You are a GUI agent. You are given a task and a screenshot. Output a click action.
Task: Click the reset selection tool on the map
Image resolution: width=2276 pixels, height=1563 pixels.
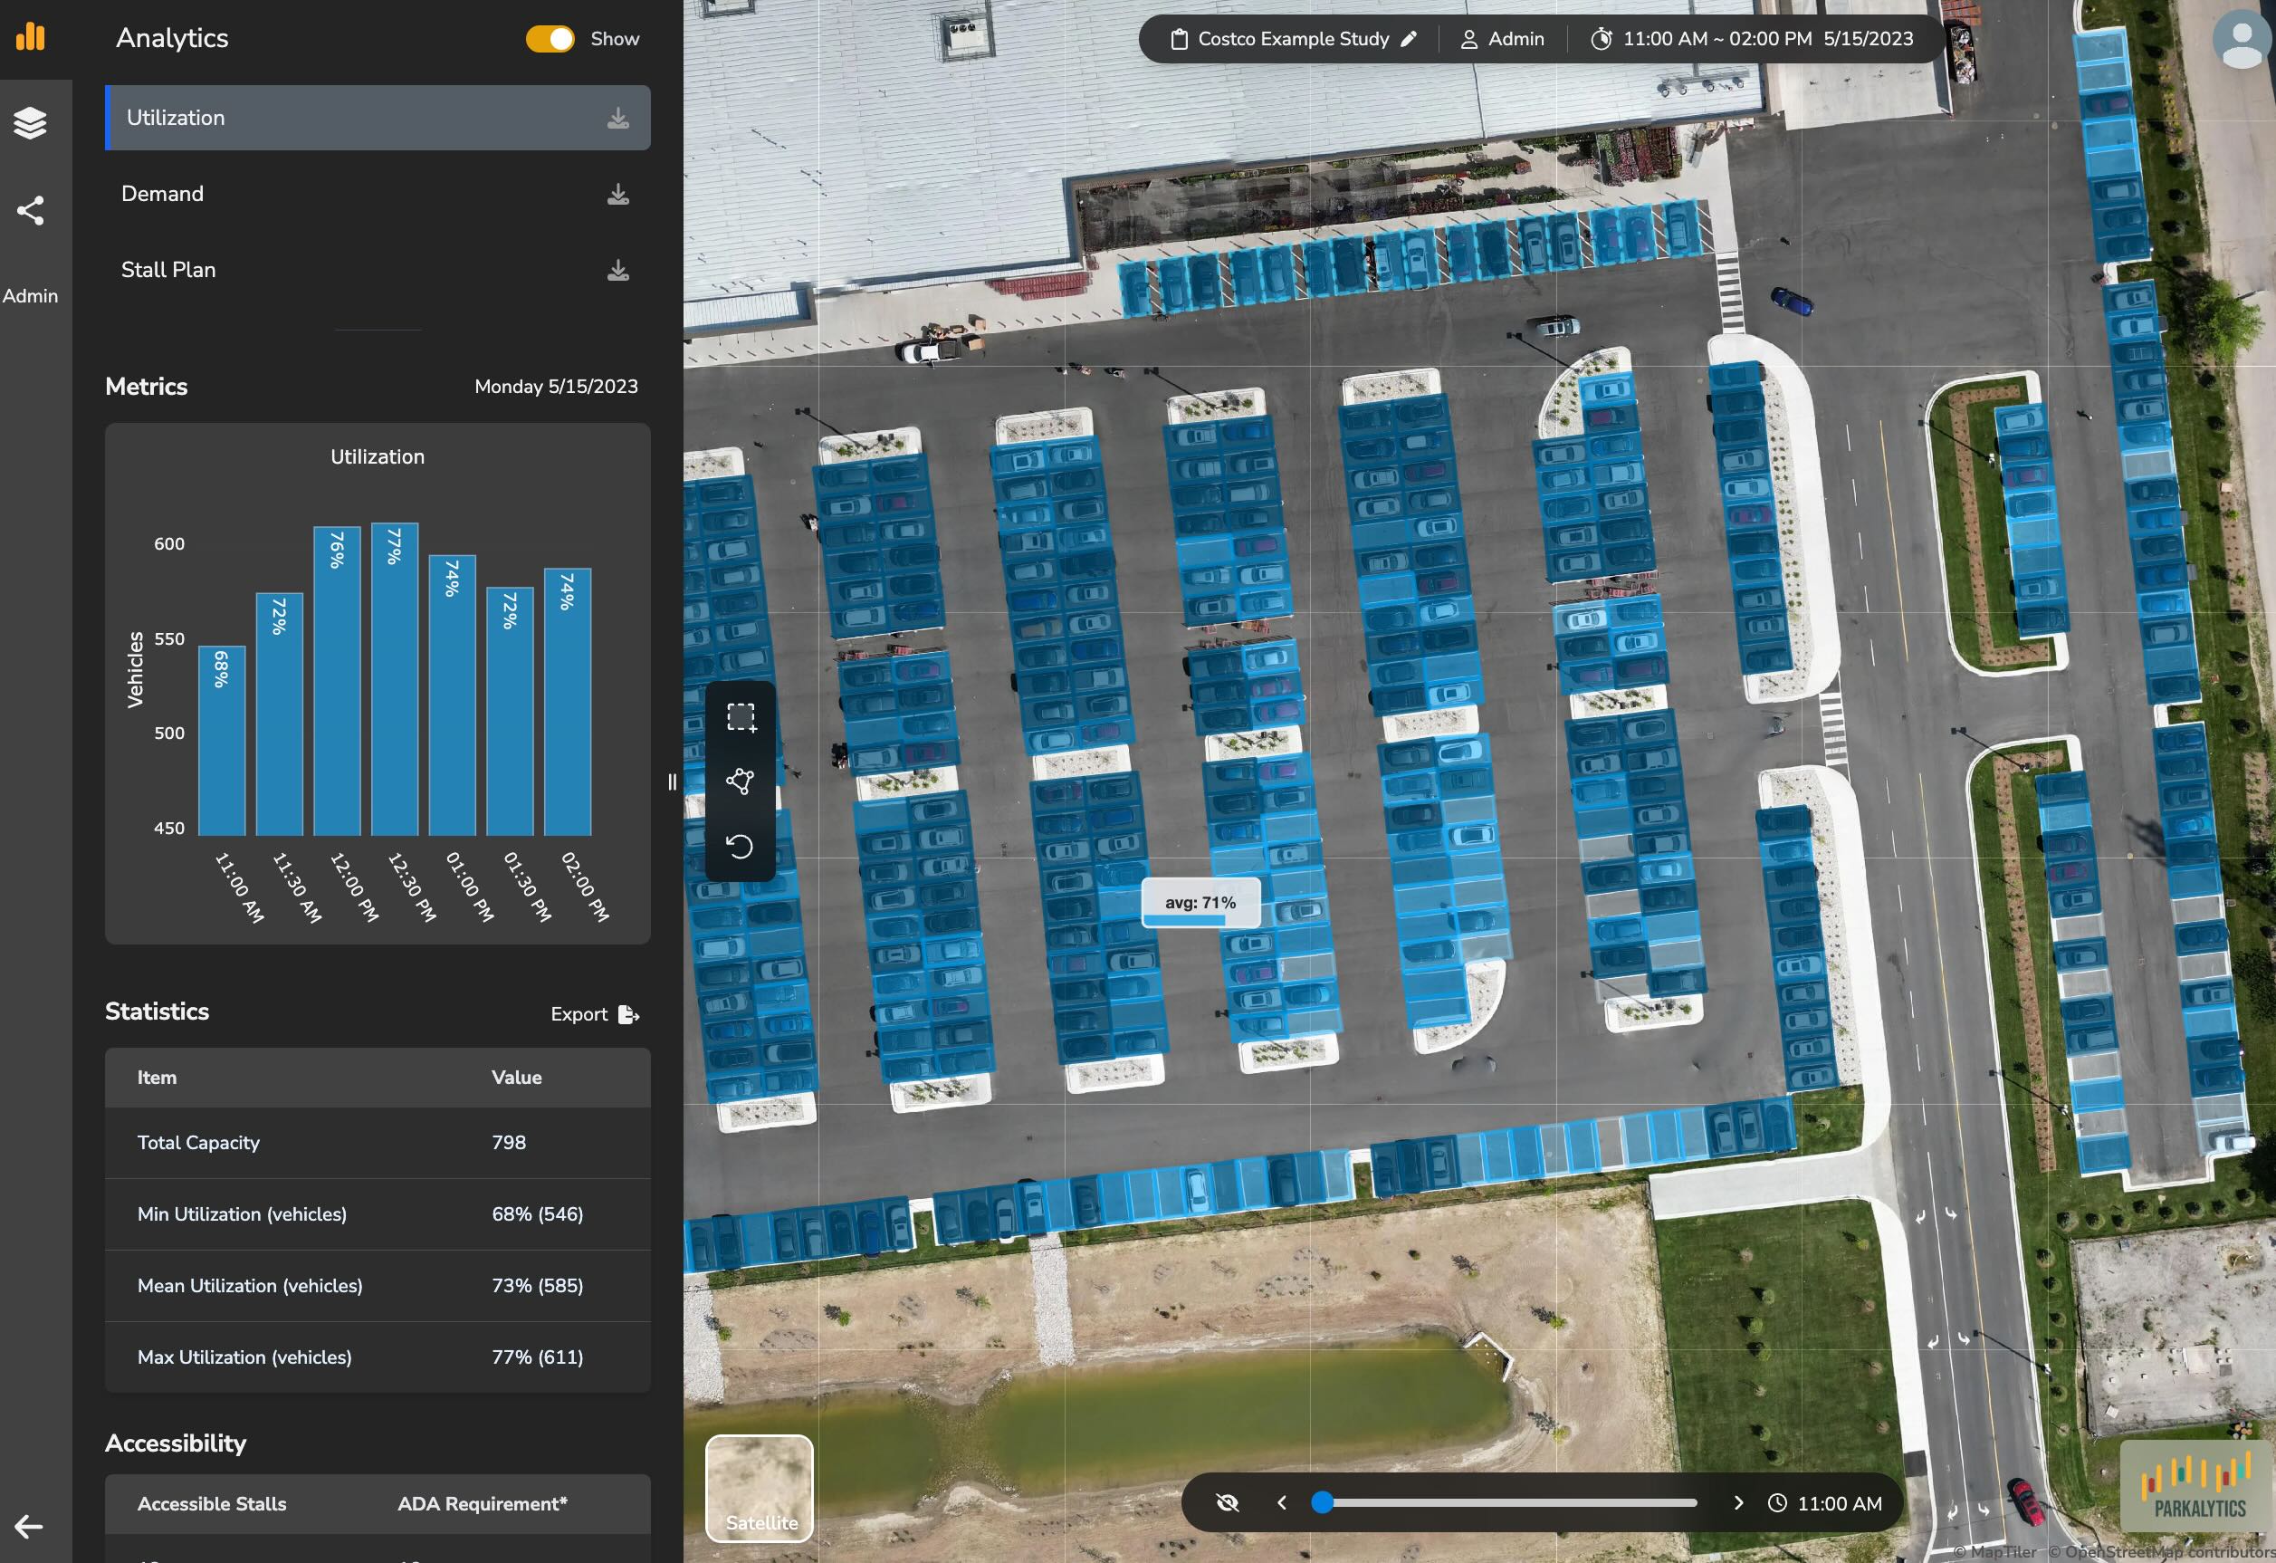pos(741,845)
